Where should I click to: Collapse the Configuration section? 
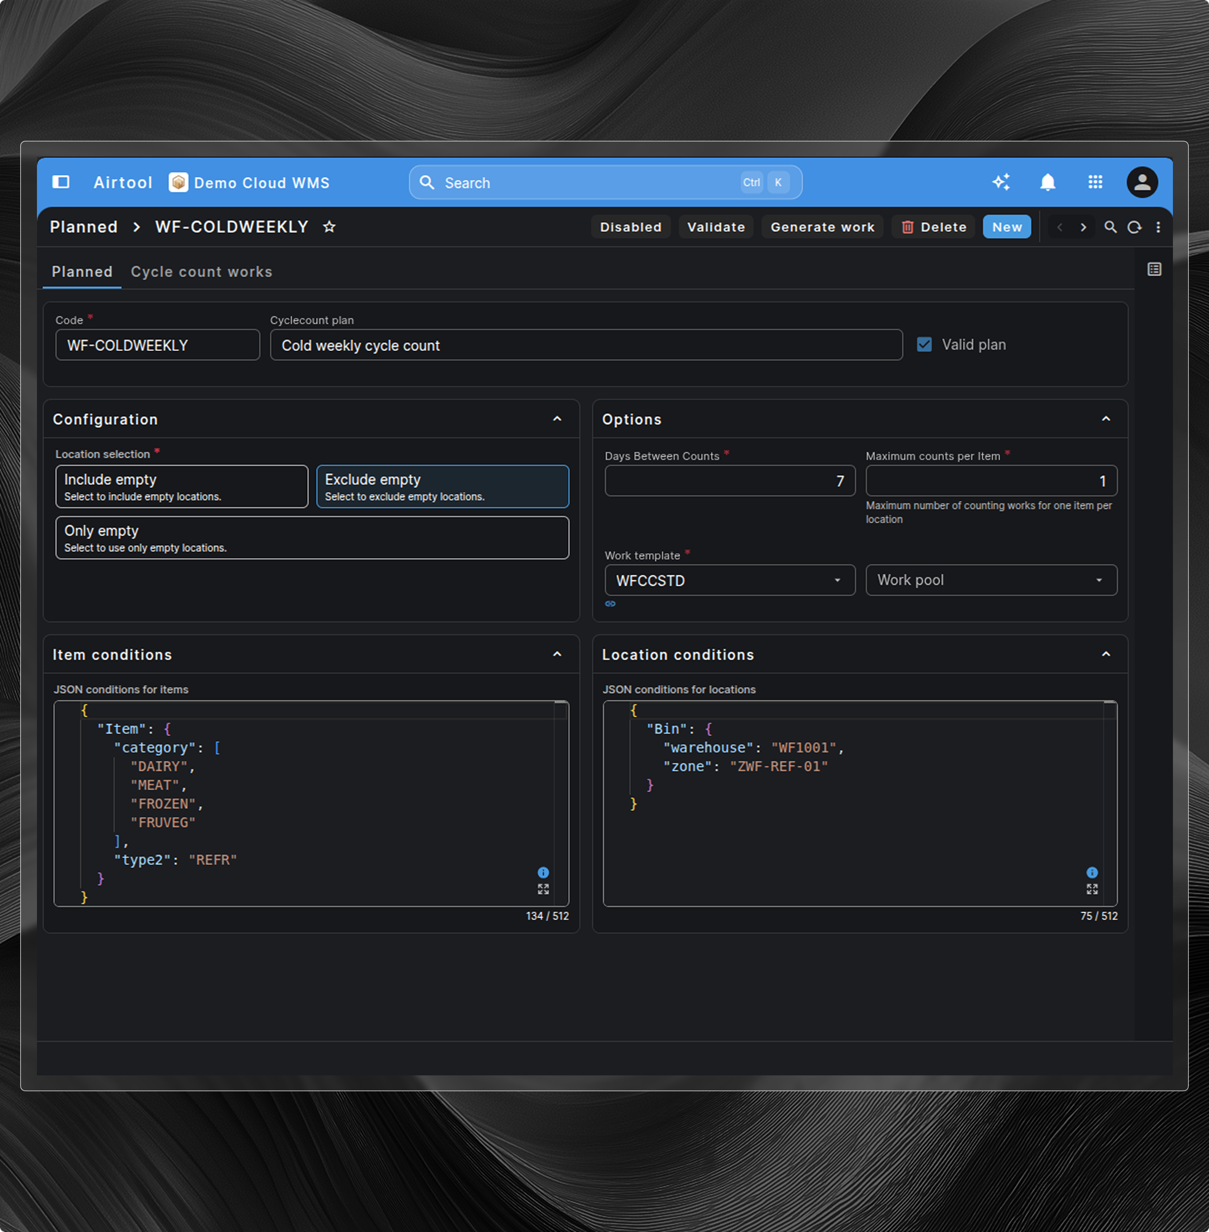[x=557, y=419]
